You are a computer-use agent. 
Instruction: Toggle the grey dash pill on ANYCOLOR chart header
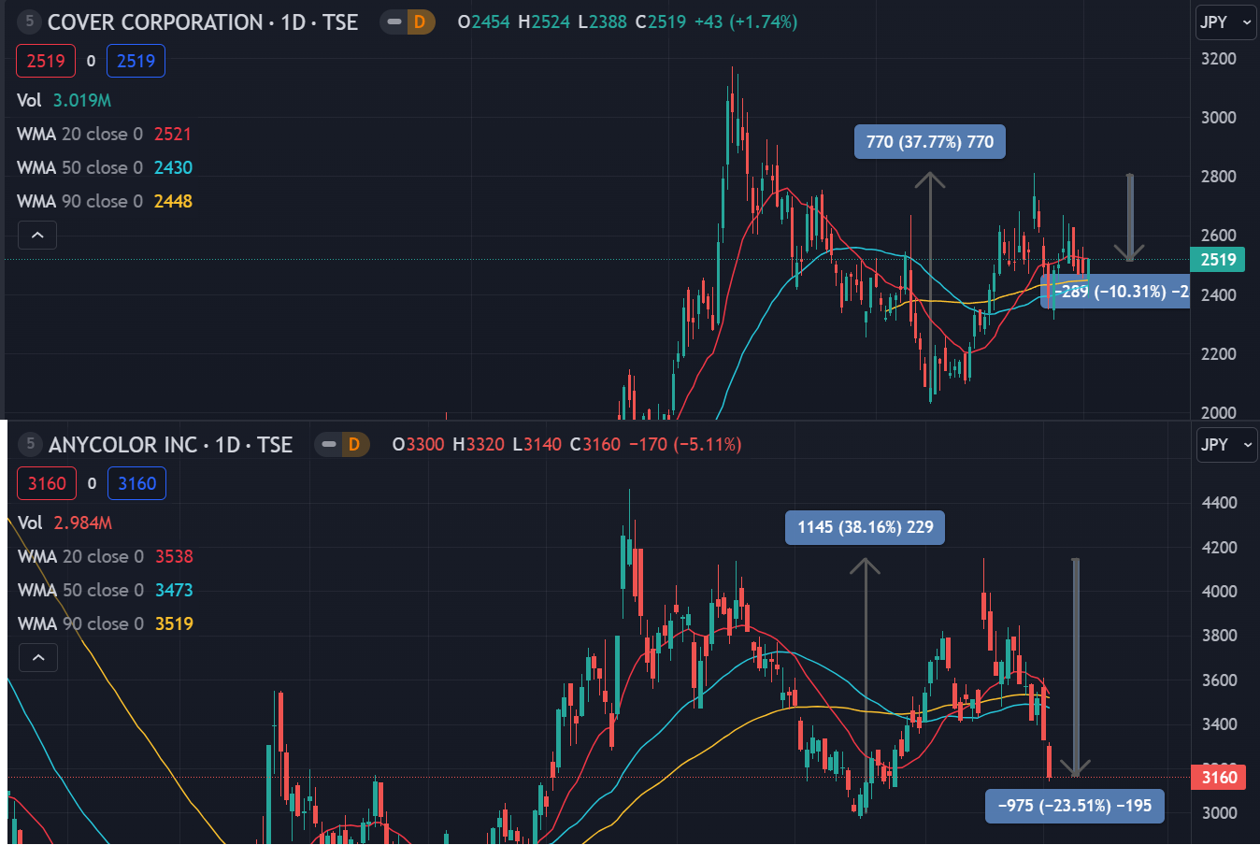tap(329, 444)
